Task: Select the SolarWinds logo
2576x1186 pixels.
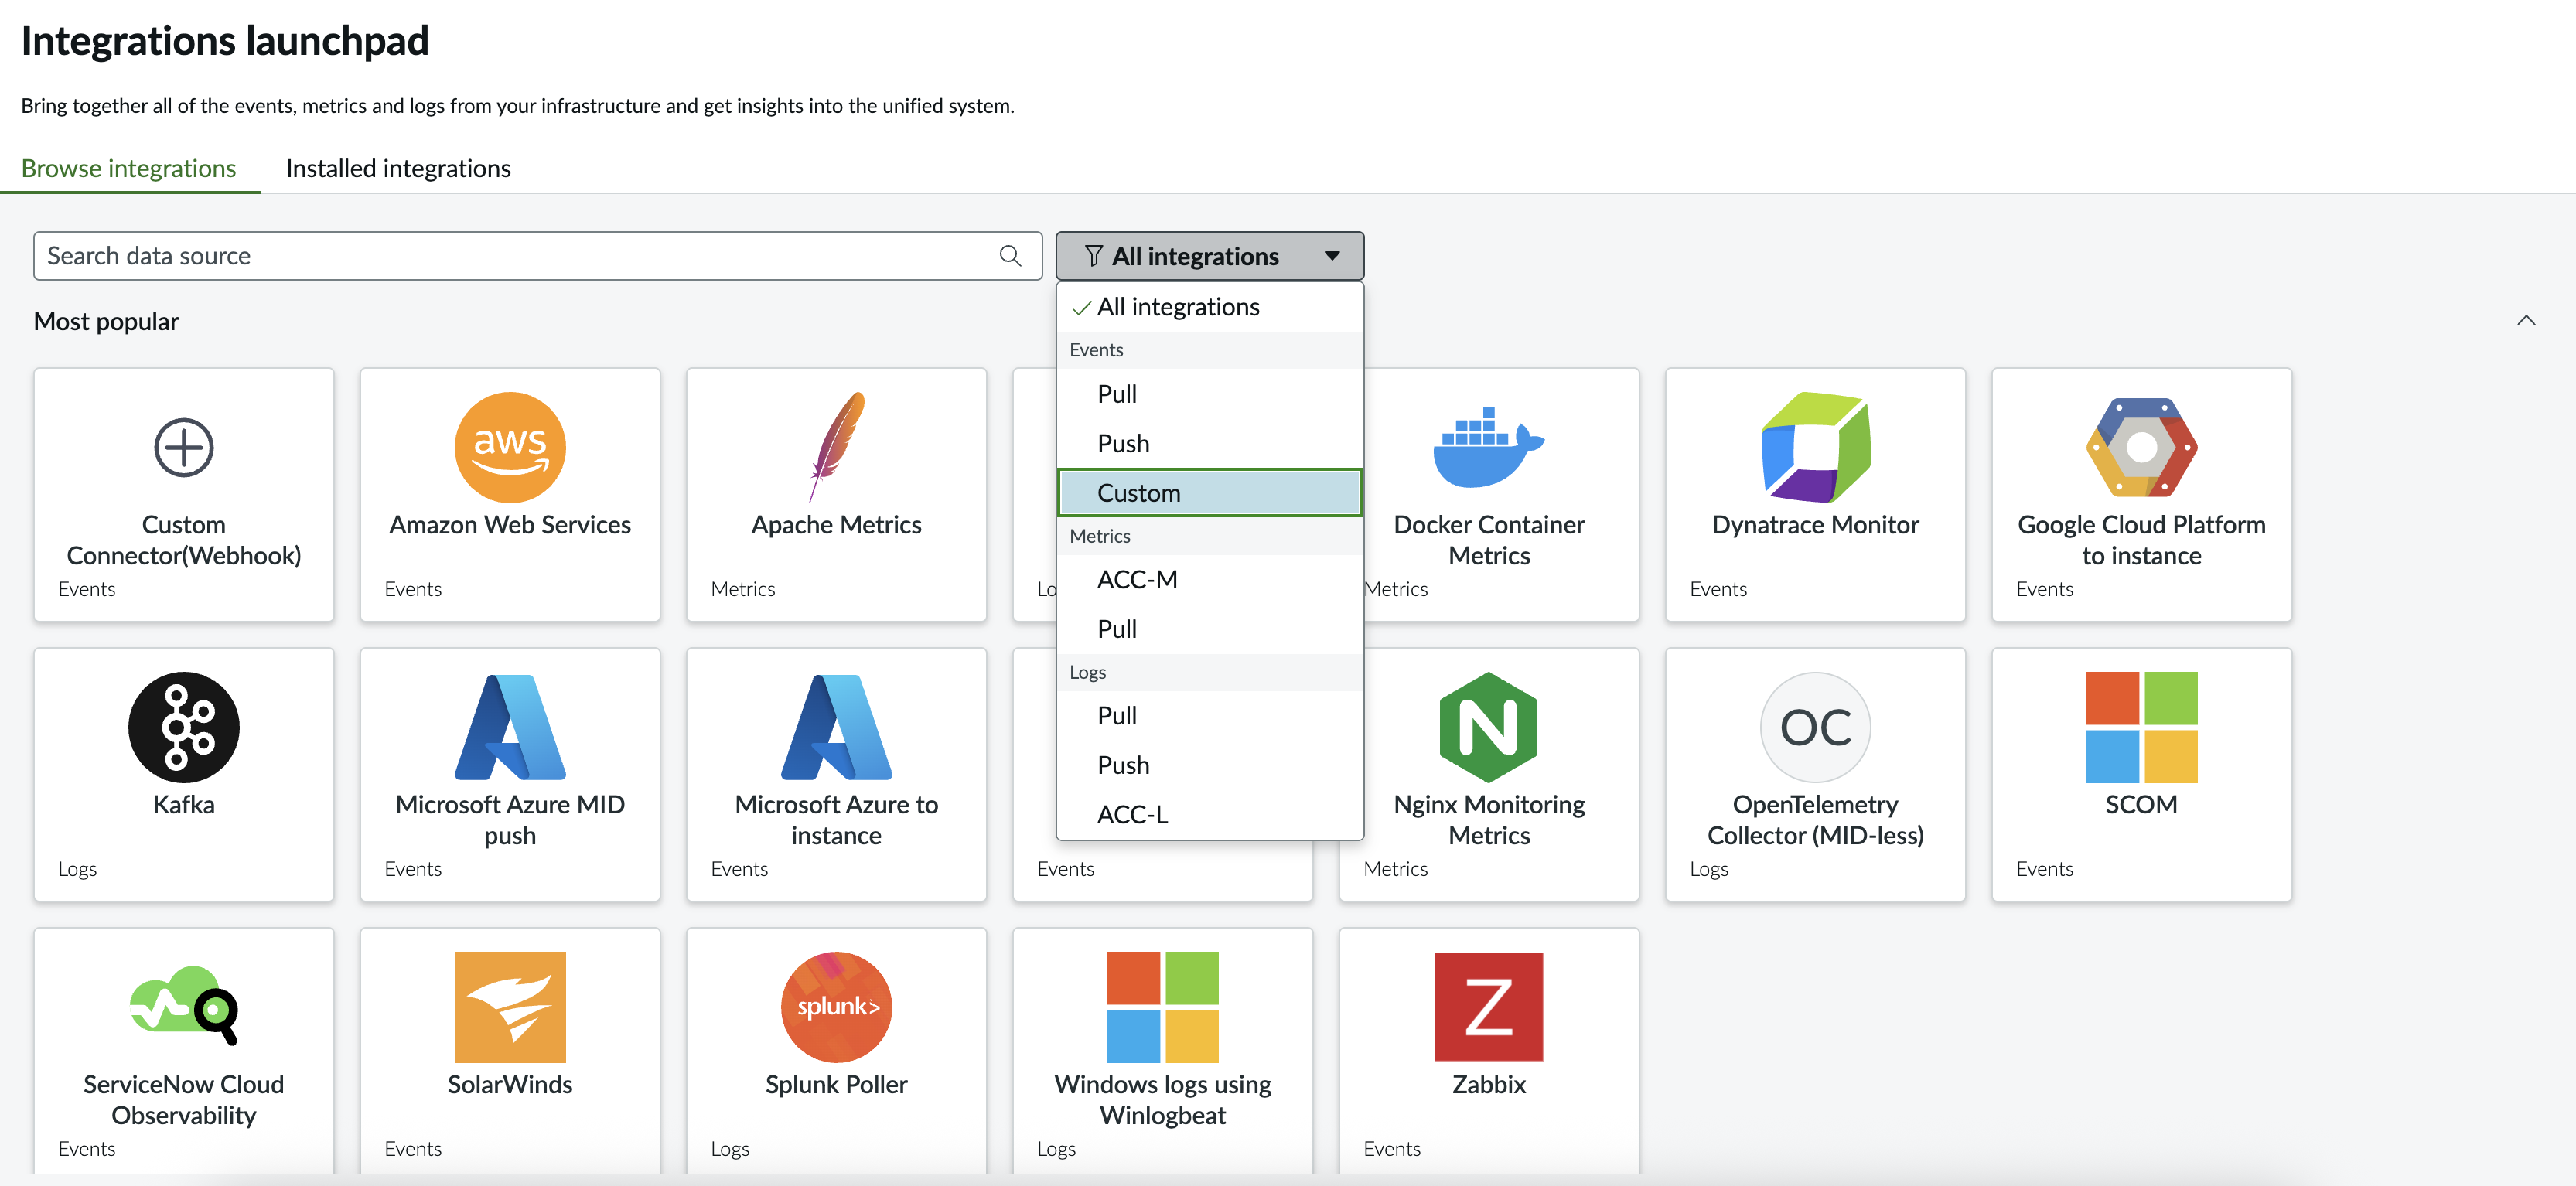Action: 510,1007
